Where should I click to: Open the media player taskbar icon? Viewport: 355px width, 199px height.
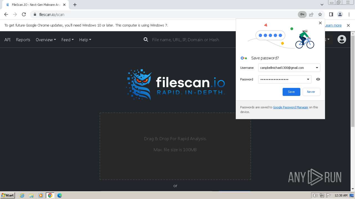coord(40,195)
